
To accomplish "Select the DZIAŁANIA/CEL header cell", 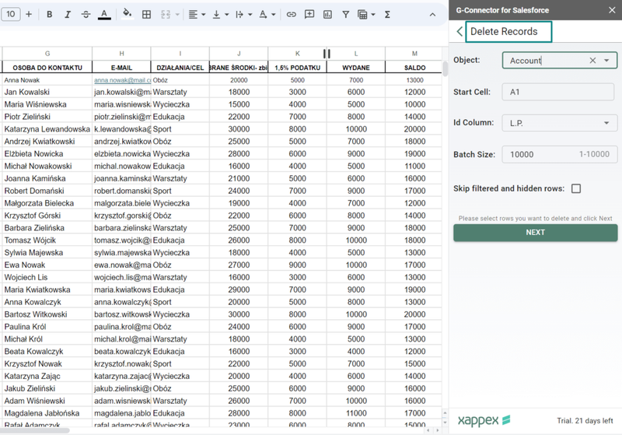I will (x=180, y=68).
